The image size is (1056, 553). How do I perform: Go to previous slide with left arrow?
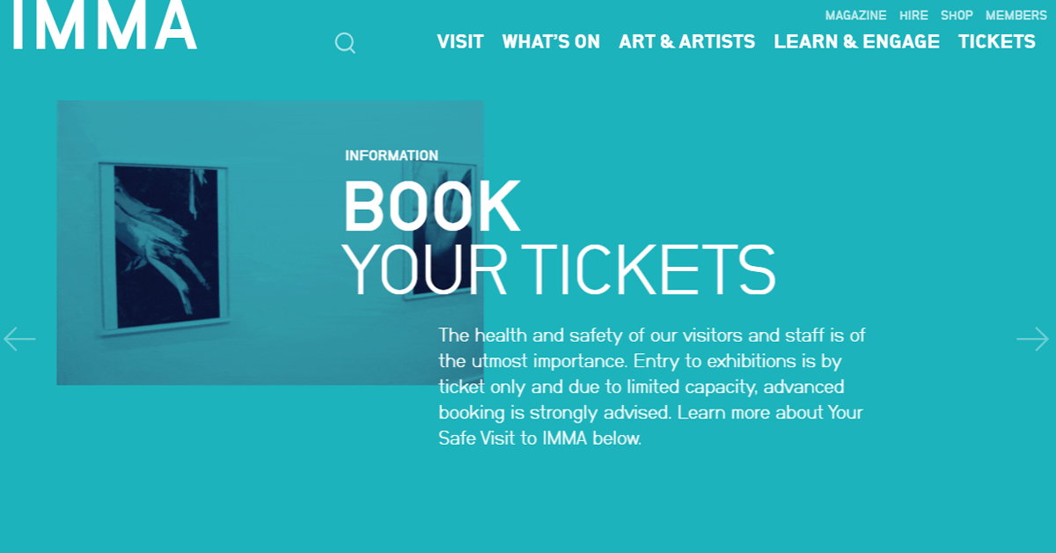[x=19, y=339]
